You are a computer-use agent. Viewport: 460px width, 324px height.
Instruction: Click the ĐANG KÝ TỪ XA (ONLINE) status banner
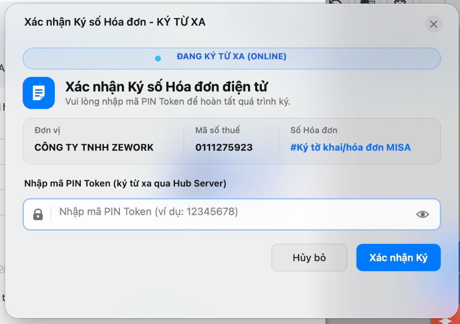pyautogui.click(x=232, y=58)
